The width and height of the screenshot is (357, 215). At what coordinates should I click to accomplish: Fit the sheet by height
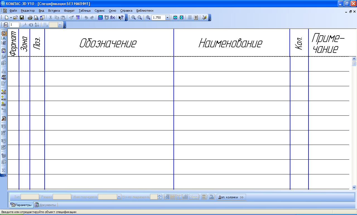click(175, 18)
